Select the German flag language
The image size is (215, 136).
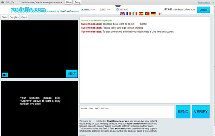pos(153,14)
